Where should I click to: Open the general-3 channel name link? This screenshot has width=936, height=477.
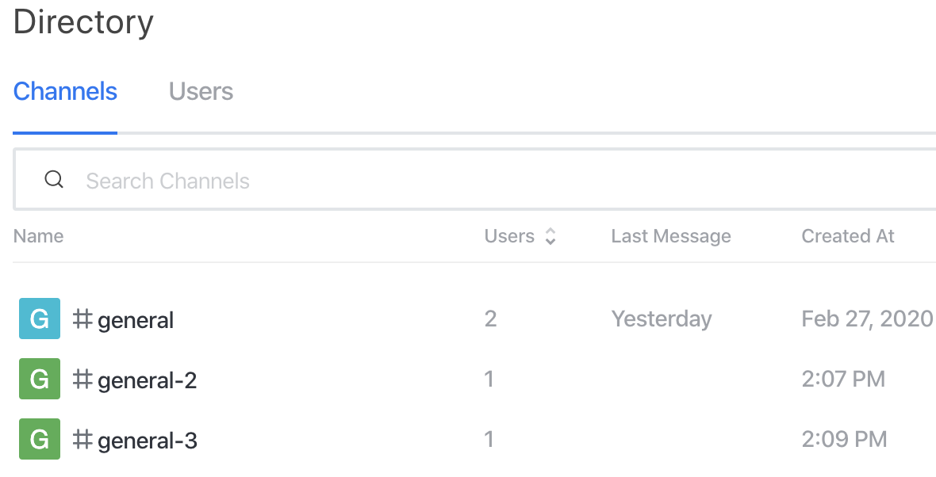[147, 440]
